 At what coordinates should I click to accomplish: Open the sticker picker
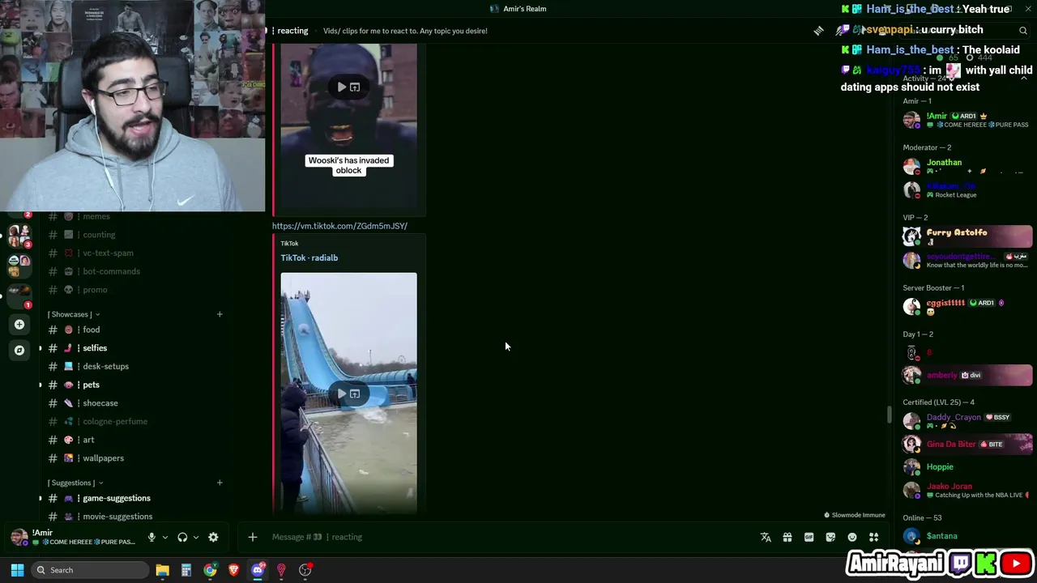coord(830,537)
